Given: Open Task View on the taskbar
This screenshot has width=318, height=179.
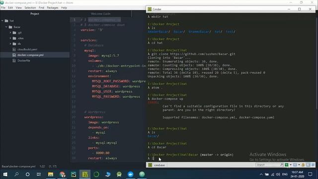Looking at the screenshot, I should (x=39, y=174).
